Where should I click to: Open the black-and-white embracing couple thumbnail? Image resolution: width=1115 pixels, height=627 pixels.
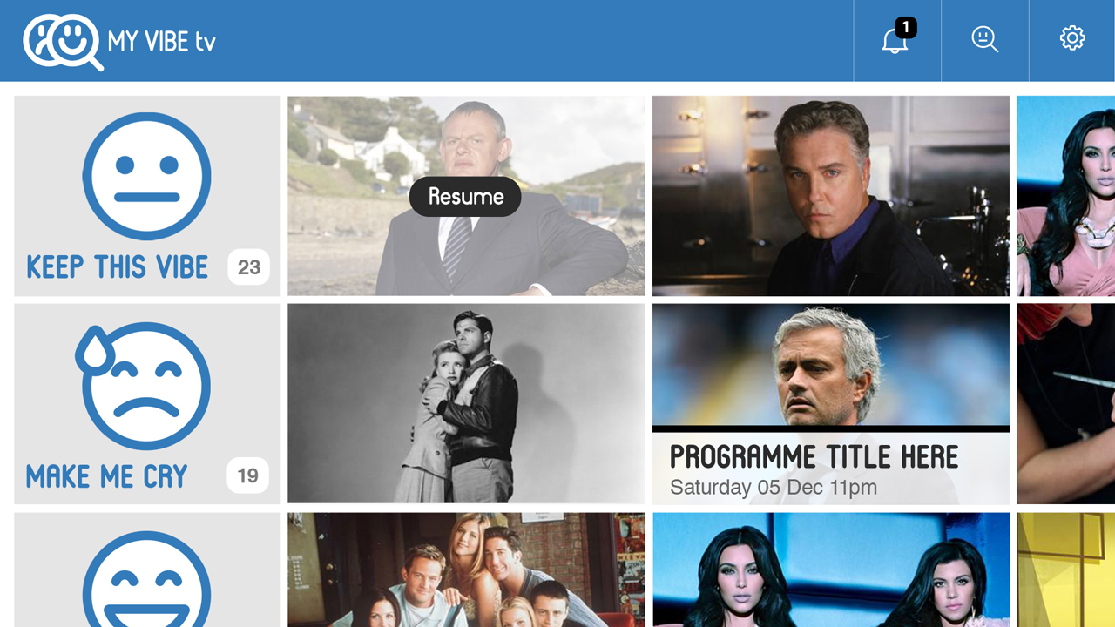coord(466,404)
